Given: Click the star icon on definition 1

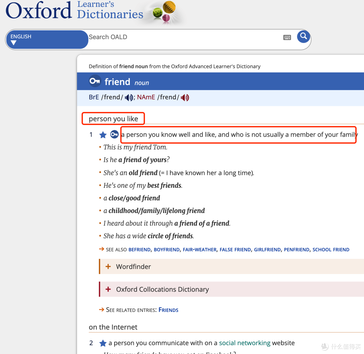Looking at the screenshot, I should point(103,135).
